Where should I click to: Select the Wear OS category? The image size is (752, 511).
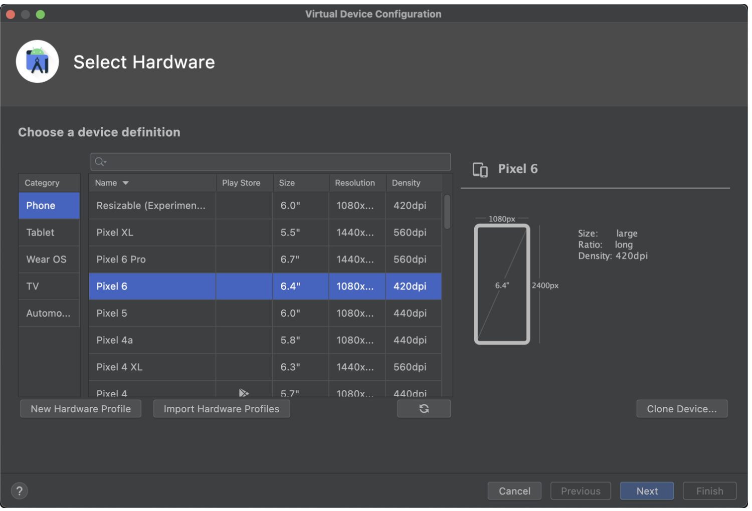tap(49, 260)
